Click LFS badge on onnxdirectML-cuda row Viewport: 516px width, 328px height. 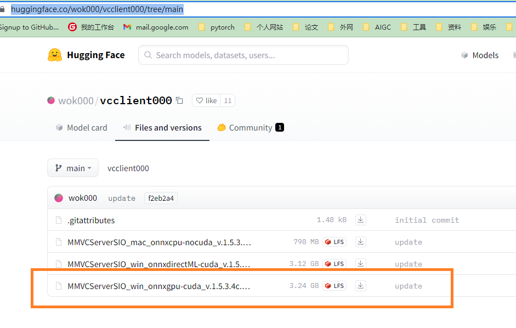click(x=334, y=263)
